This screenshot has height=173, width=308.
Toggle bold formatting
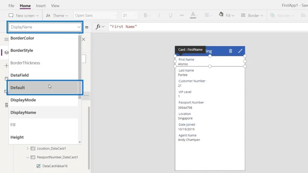coord(147,15)
